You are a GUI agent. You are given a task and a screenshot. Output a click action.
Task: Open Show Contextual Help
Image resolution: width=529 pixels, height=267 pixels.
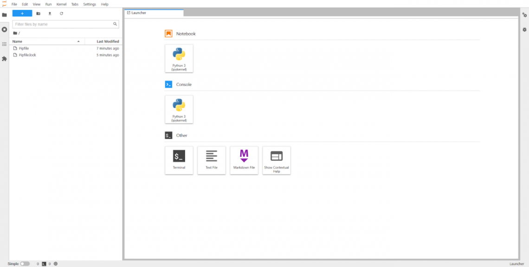click(276, 160)
